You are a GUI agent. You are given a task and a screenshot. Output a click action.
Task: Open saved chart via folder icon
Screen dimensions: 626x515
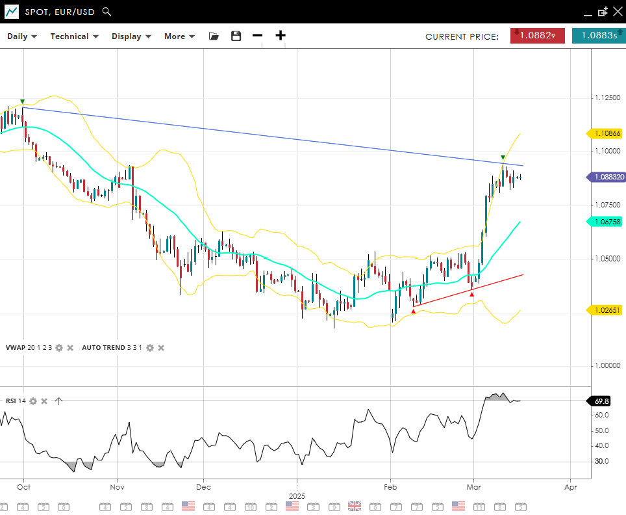(x=214, y=36)
